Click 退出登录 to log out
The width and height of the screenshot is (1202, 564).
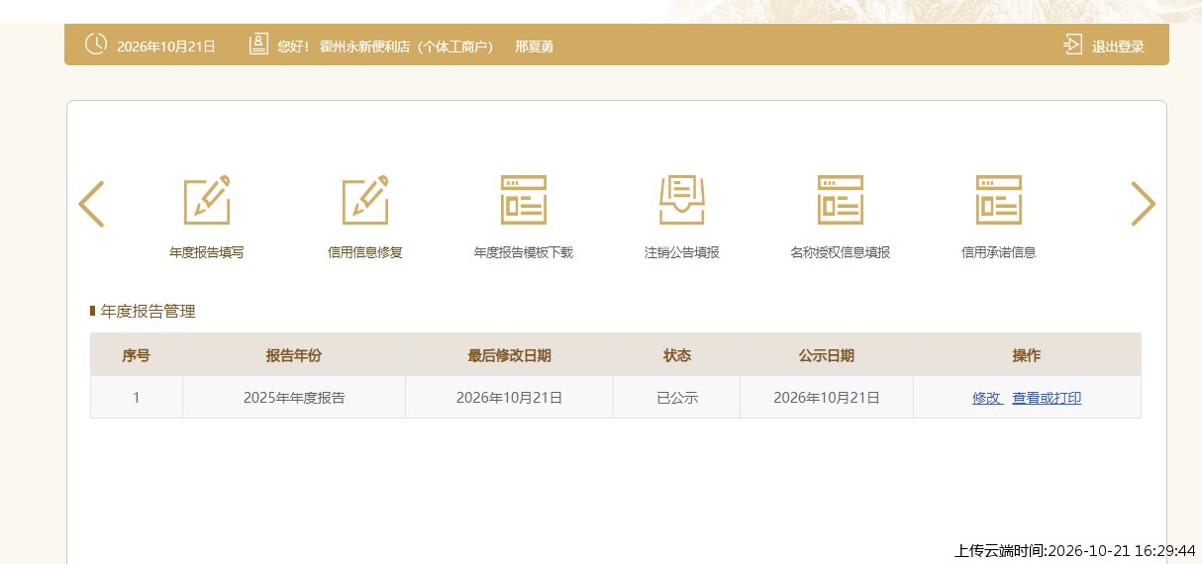[1118, 47]
